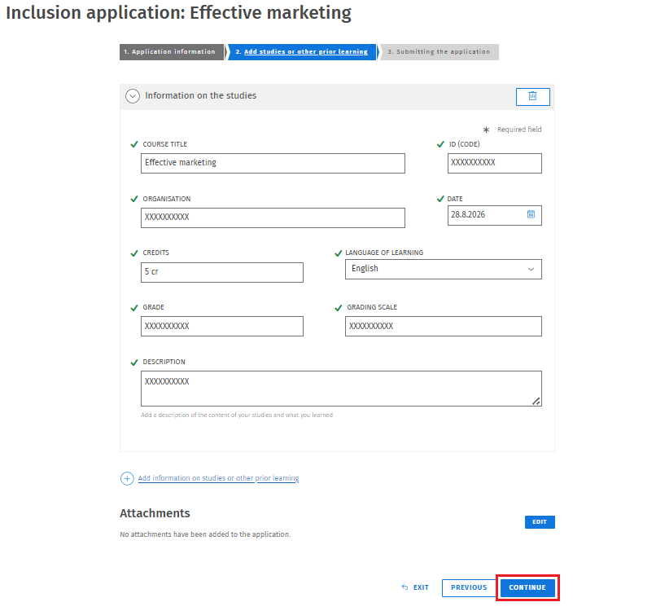Open the Date calendar picker icon
Viewport: 656px width, 611px height.
531,214
